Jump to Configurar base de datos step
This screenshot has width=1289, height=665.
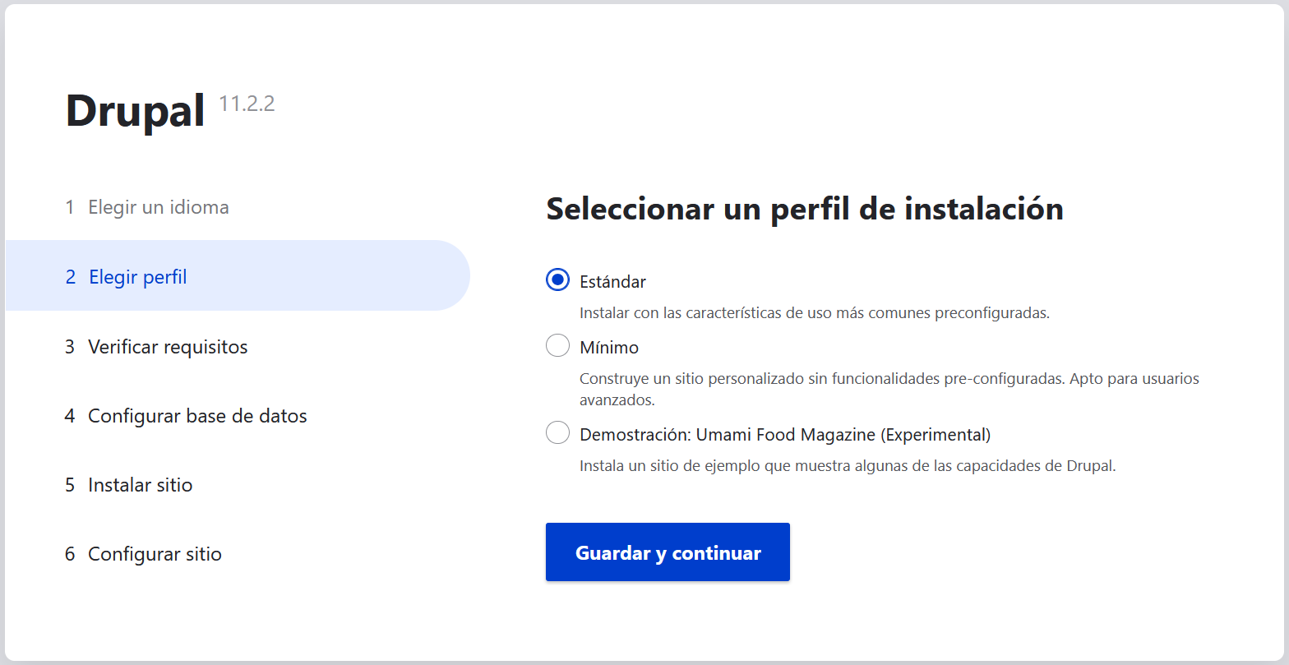pyautogui.click(x=186, y=416)
